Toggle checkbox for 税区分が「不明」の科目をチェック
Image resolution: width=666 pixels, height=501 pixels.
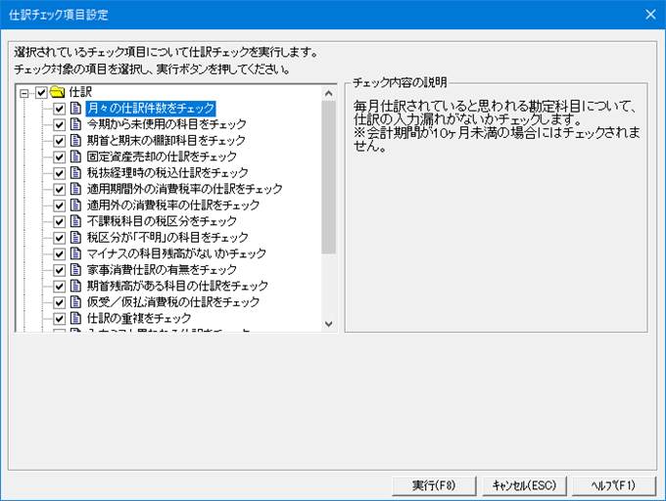[x=59, y=238]
